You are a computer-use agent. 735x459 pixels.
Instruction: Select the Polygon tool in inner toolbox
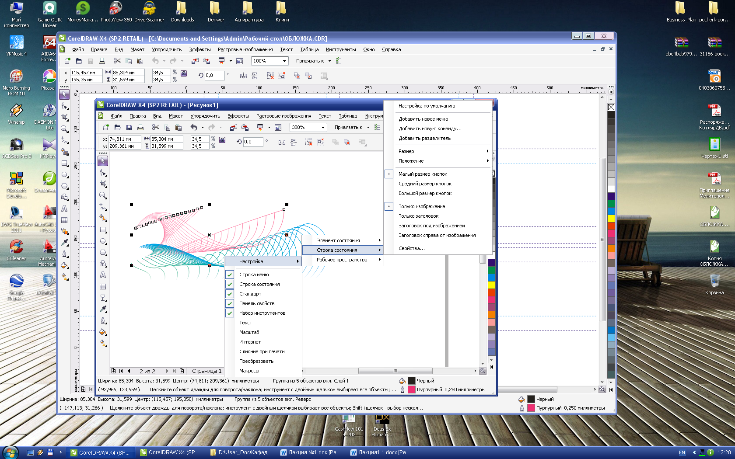tap(103, 252)
